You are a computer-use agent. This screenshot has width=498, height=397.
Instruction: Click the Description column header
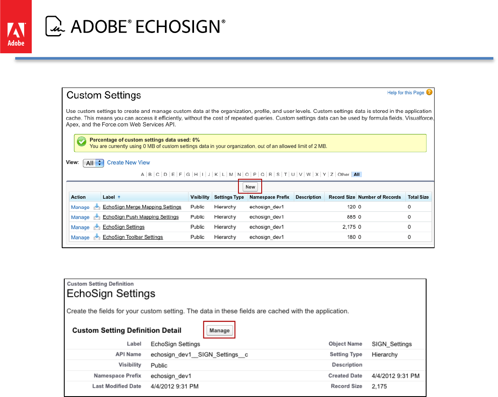point(308,197)
